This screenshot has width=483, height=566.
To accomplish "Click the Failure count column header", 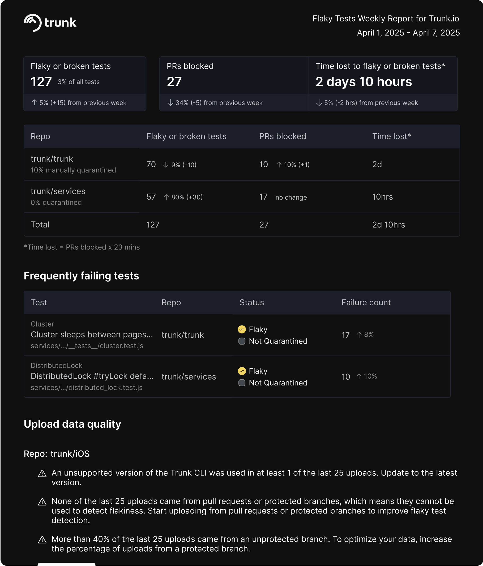I will click(x=366, y=302).
